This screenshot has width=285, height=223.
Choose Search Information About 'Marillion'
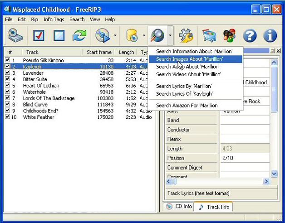click(196, 51)
